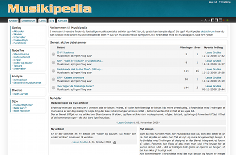236x155 pixels.
Task: Open SRP - Glor på vinduer topic
Action: tap(80, 61)
